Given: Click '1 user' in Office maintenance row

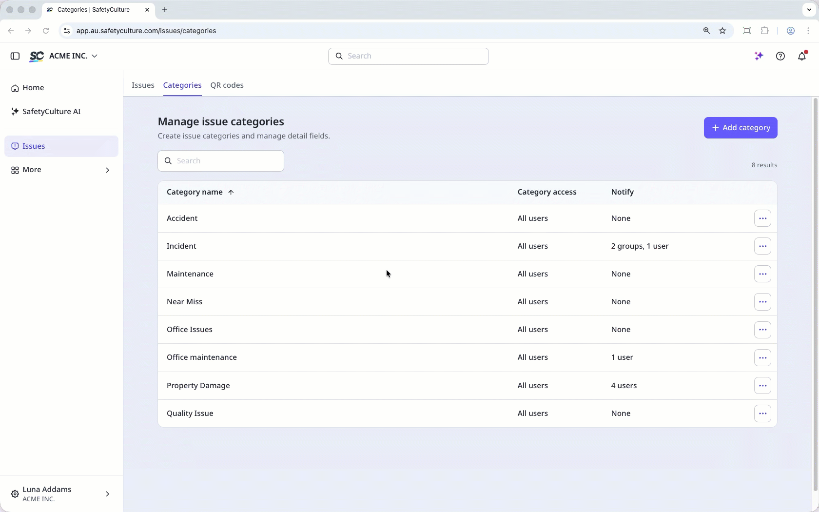Looking at the screenshot, I should [622, 357].
